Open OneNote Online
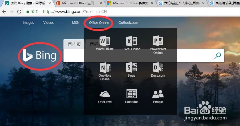240x126 pixels. click(x=105, y=72)
